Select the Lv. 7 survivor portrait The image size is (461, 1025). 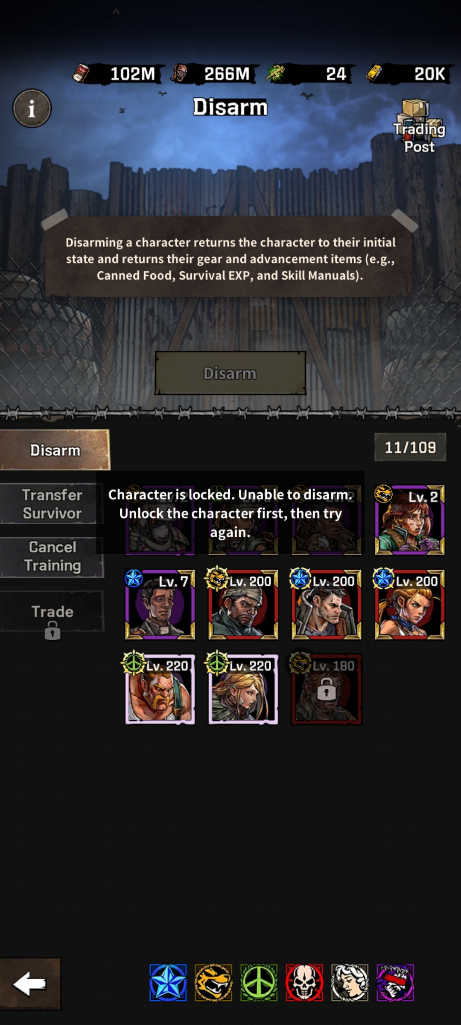pyautogui.click(x=160, y=604)
